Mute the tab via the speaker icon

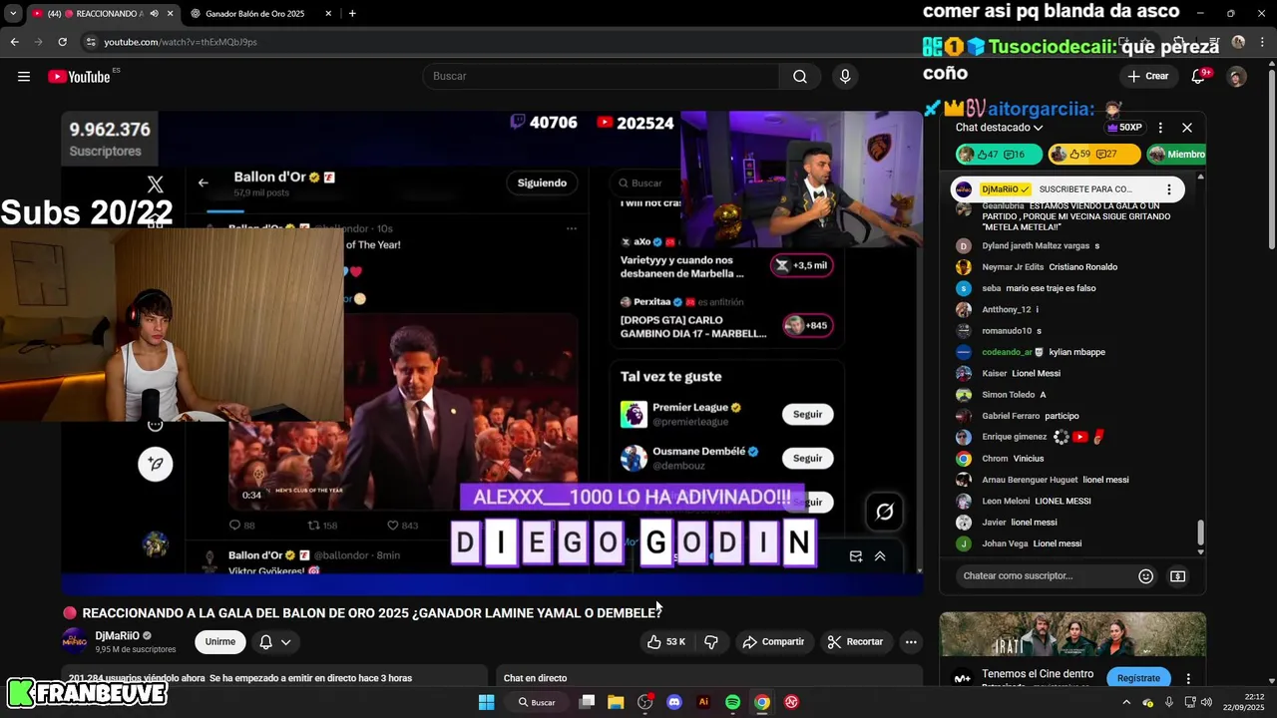(154, 13)
